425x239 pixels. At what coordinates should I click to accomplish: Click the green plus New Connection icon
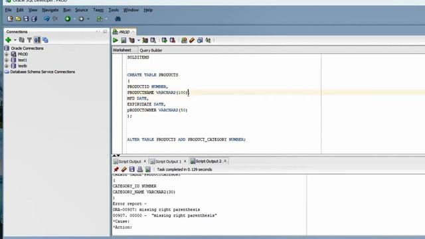[8, 40]
